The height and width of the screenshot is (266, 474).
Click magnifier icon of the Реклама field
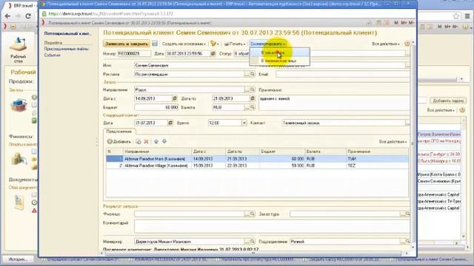pyautogui.click(x=253, y=74)
